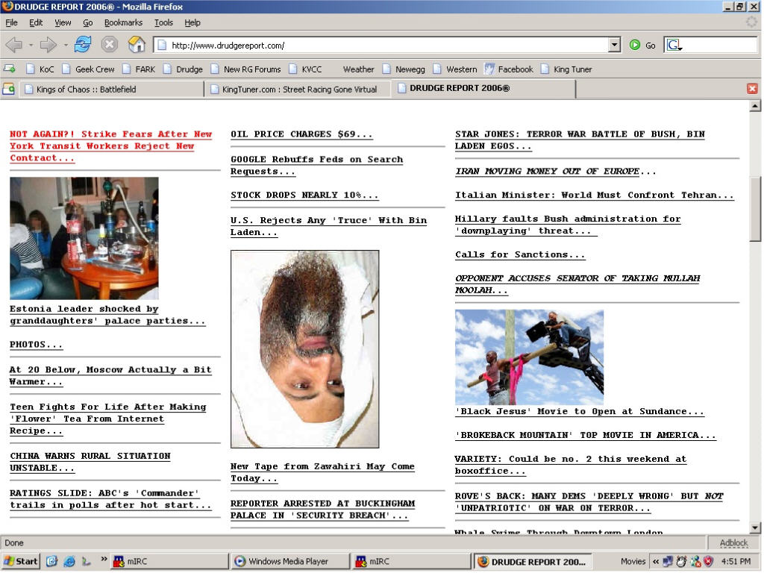This screenshot has height=573, width=764.
Task: Open the NOT AGAIN Strike Fears headline
Action: pyautogui.click(x=110, y=145)
